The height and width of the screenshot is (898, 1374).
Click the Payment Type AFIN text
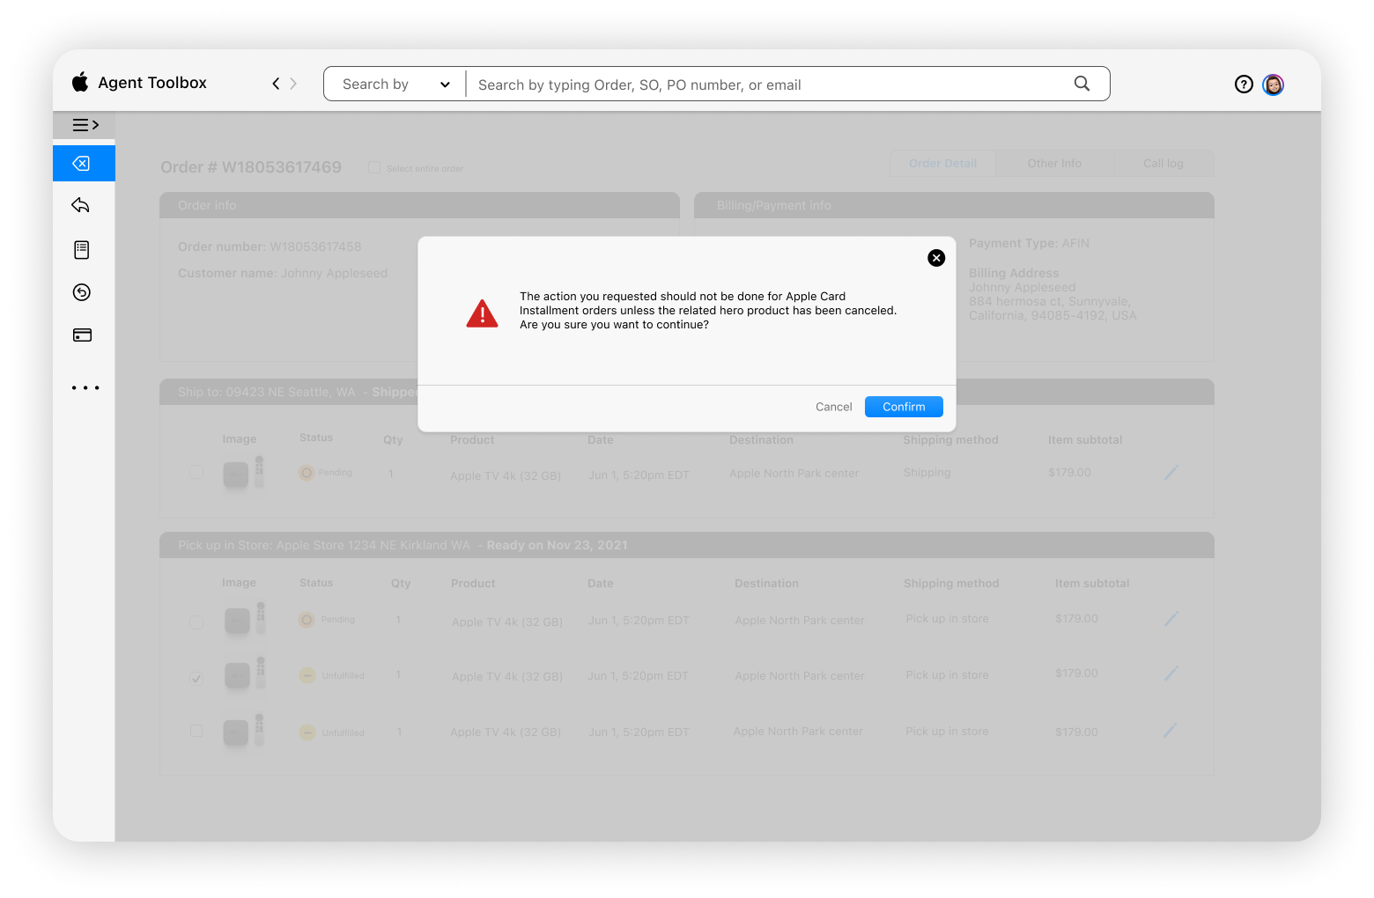click(1029, 243)
